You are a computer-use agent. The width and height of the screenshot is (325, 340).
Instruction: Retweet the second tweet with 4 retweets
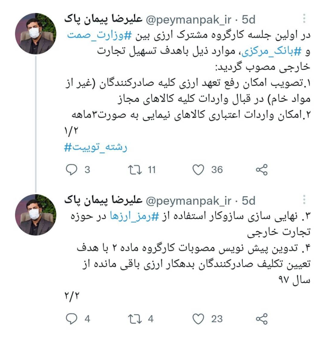(135, 319)
